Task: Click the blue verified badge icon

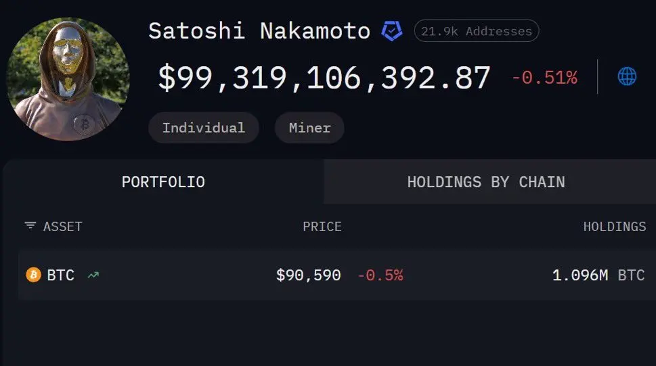Action: tap(392, 31)
